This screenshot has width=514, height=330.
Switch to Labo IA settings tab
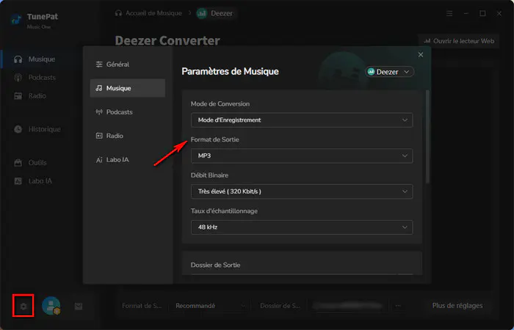point(128,160)
